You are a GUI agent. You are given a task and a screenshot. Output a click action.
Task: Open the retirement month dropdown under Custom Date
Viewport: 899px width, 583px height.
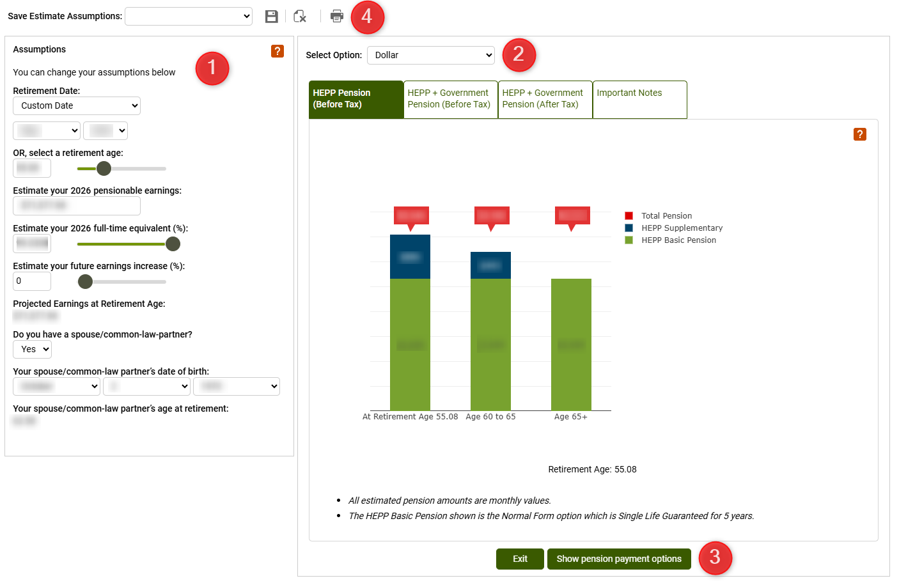[47, 131]
